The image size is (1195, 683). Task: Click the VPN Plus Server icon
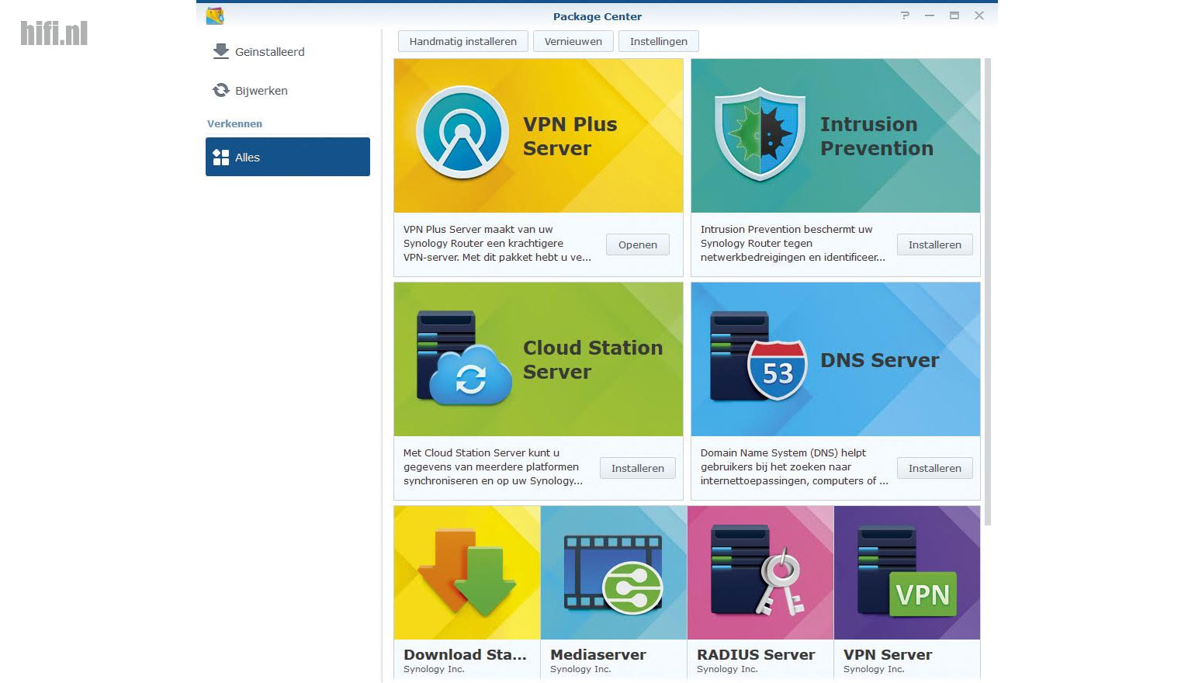coord(462,133)
